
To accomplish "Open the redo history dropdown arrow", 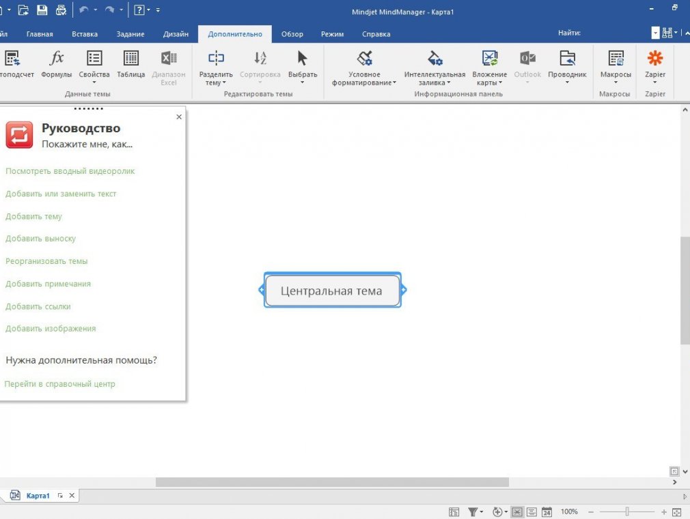I will (x=121, y=10).
